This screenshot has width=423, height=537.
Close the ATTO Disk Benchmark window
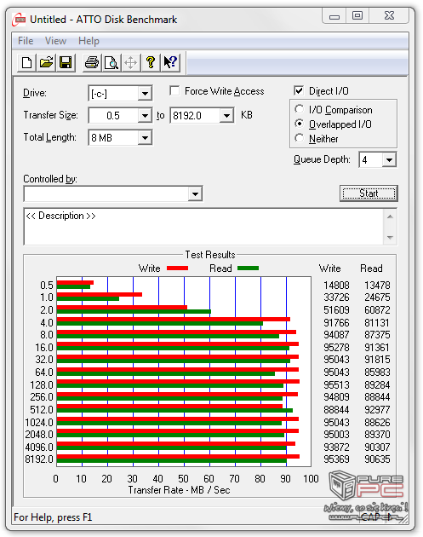[389, 15]
